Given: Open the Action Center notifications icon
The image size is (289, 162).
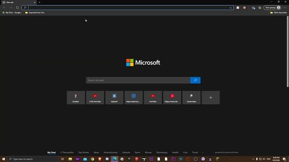Looking at the screenshot, I should coord(284,159).
